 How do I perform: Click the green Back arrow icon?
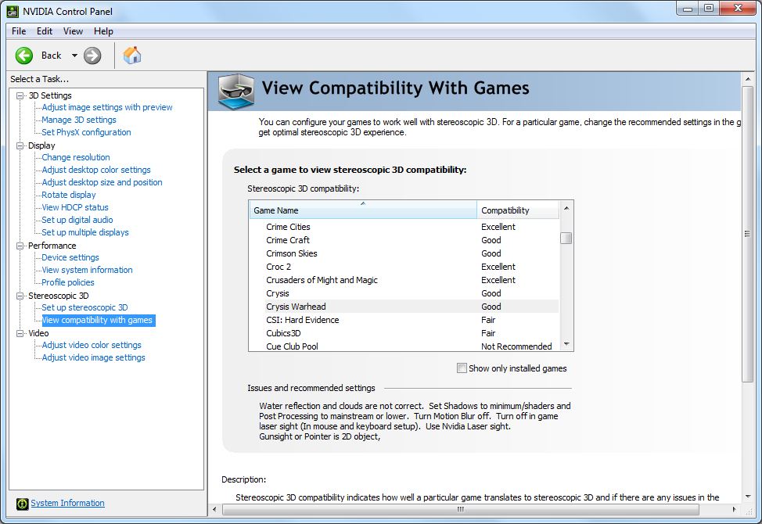(23, 56)
